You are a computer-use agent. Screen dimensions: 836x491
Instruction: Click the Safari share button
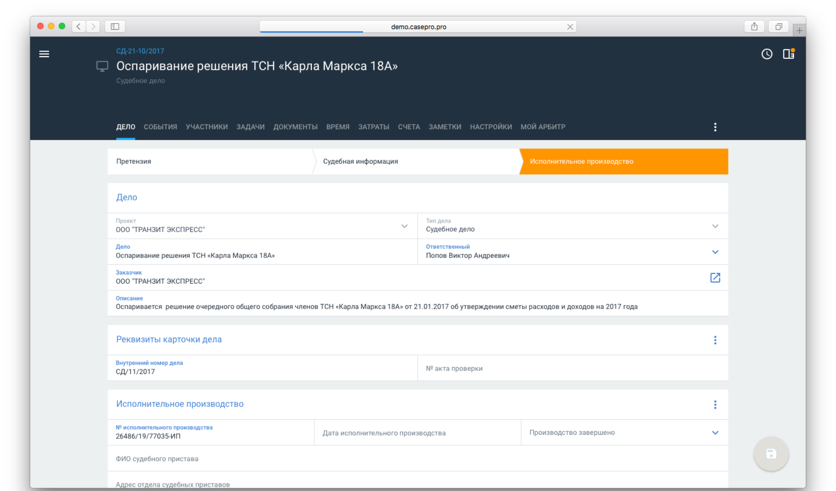pos(754,26)
